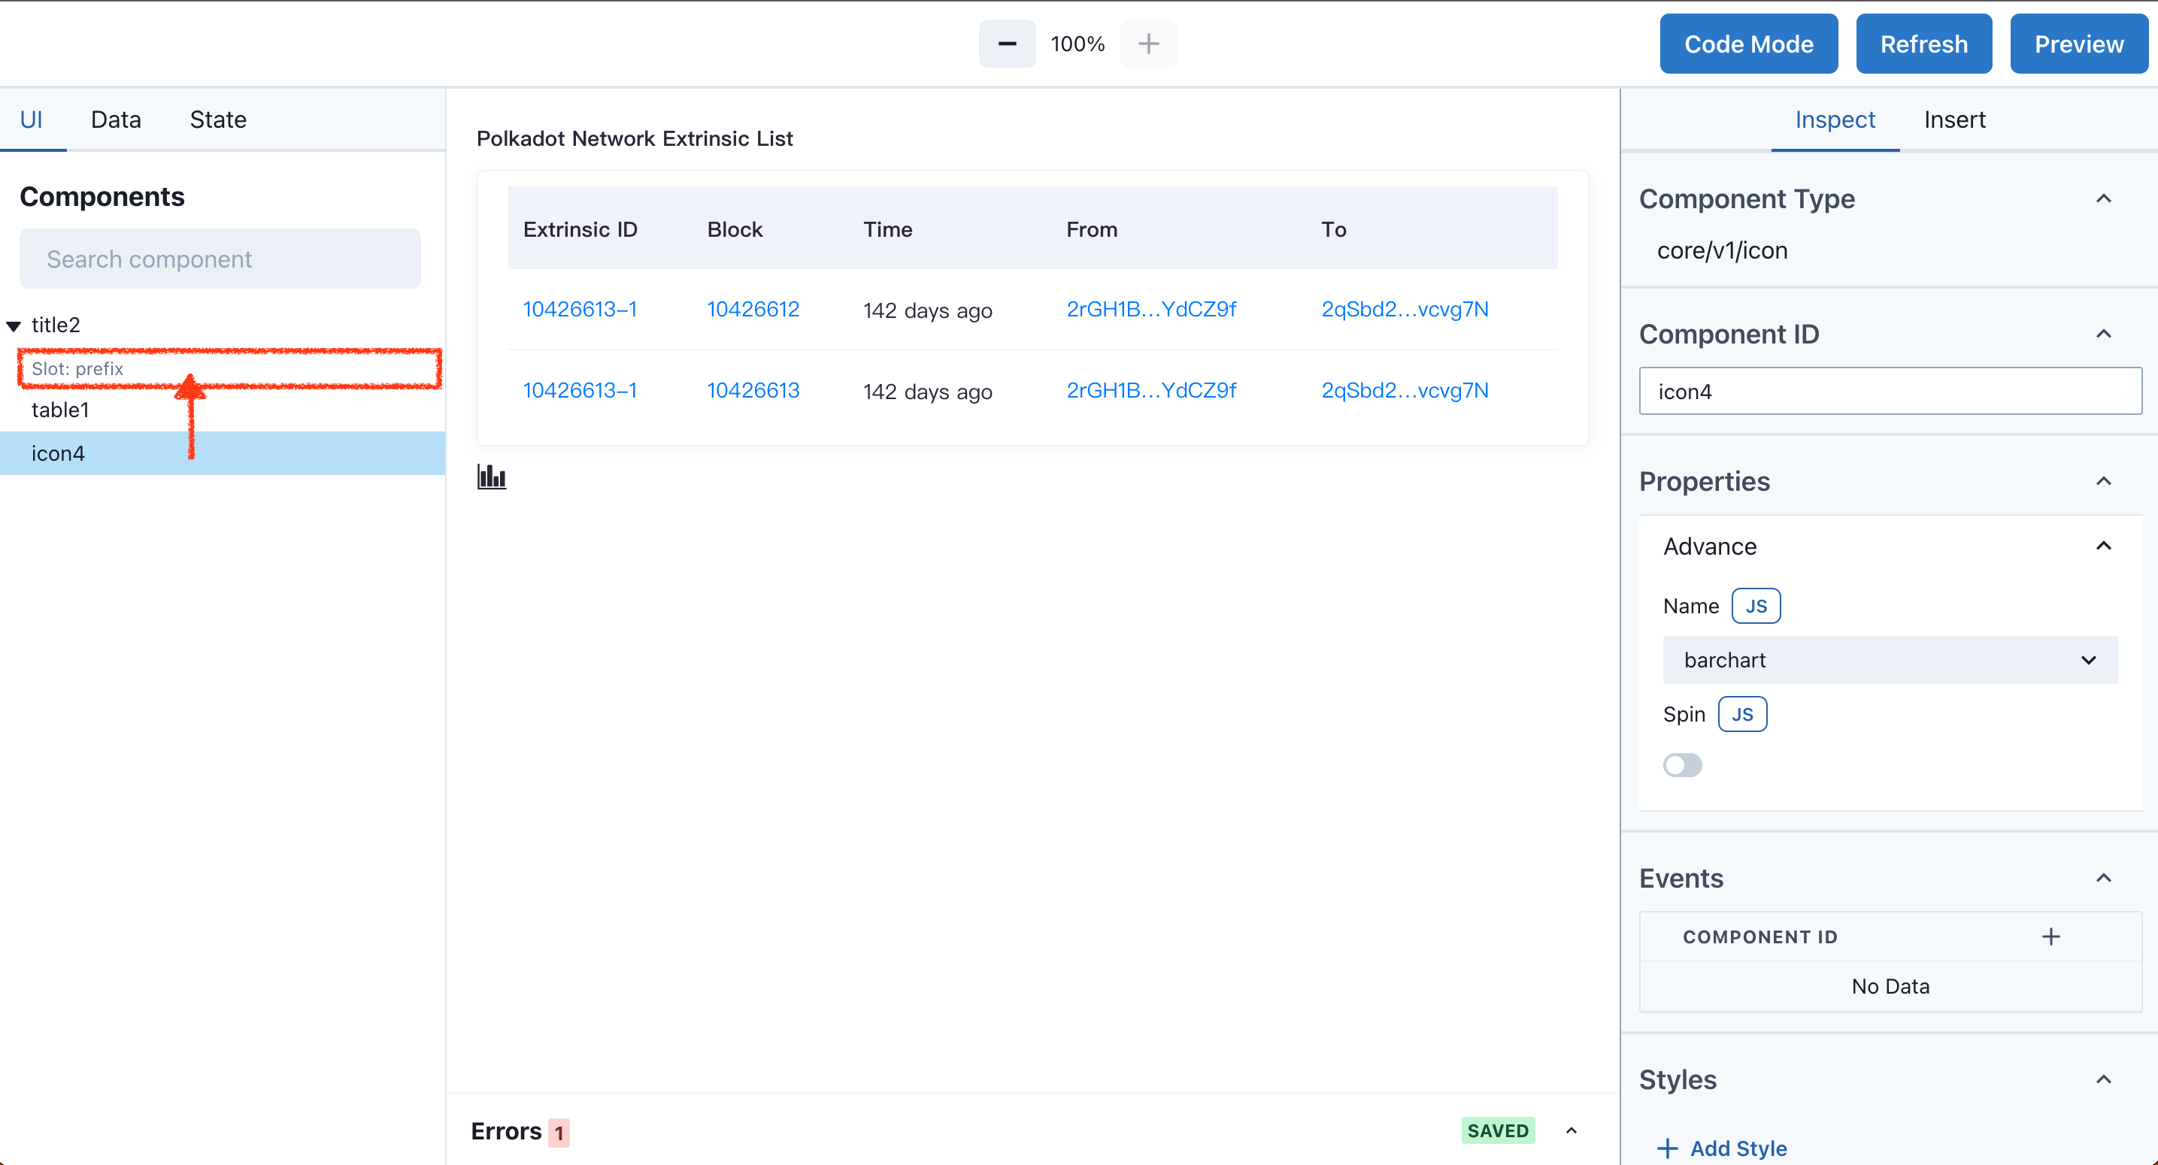Collapse the Component Type section

(2104, 198)
